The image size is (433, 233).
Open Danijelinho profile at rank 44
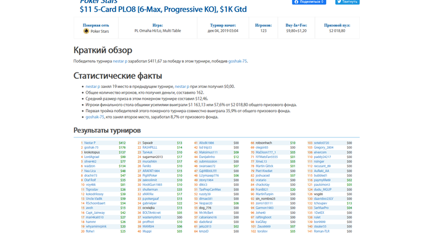207,157
